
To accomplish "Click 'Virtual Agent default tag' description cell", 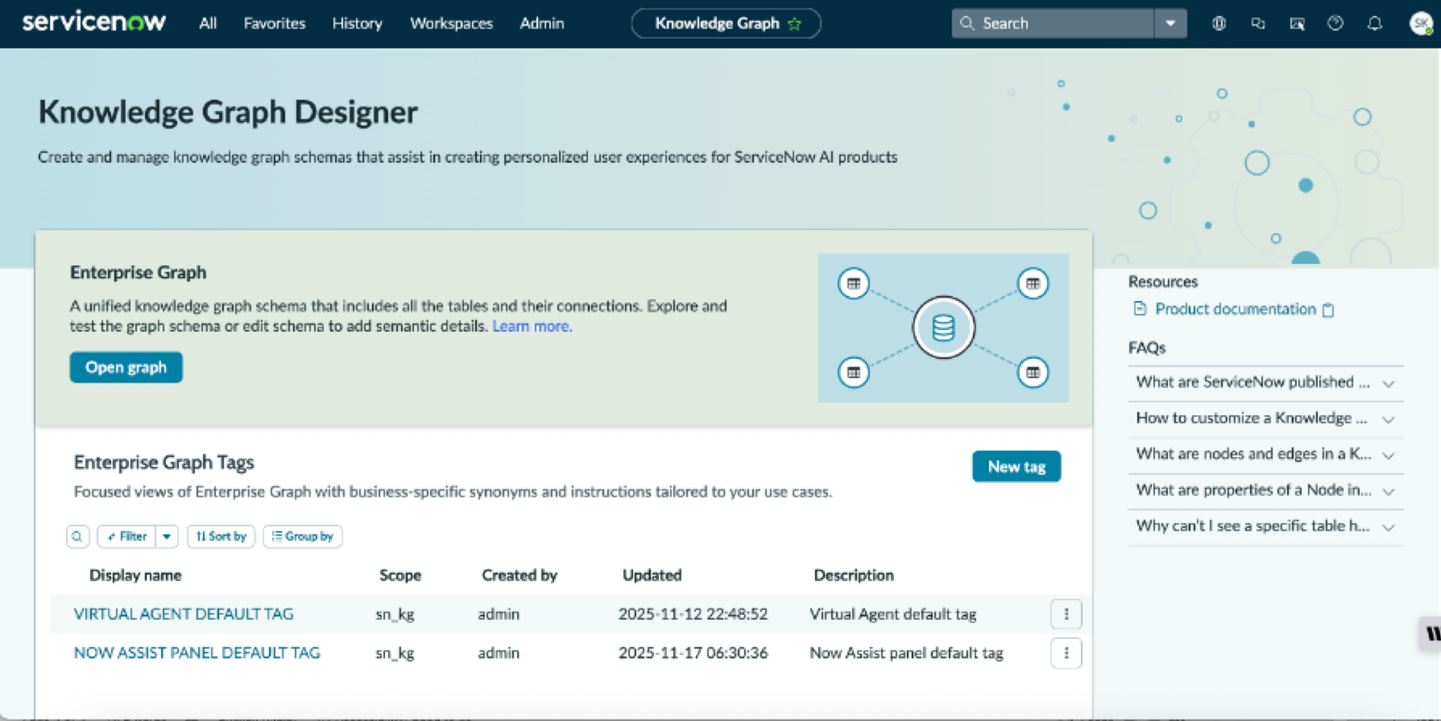I will tap(892, 614).
